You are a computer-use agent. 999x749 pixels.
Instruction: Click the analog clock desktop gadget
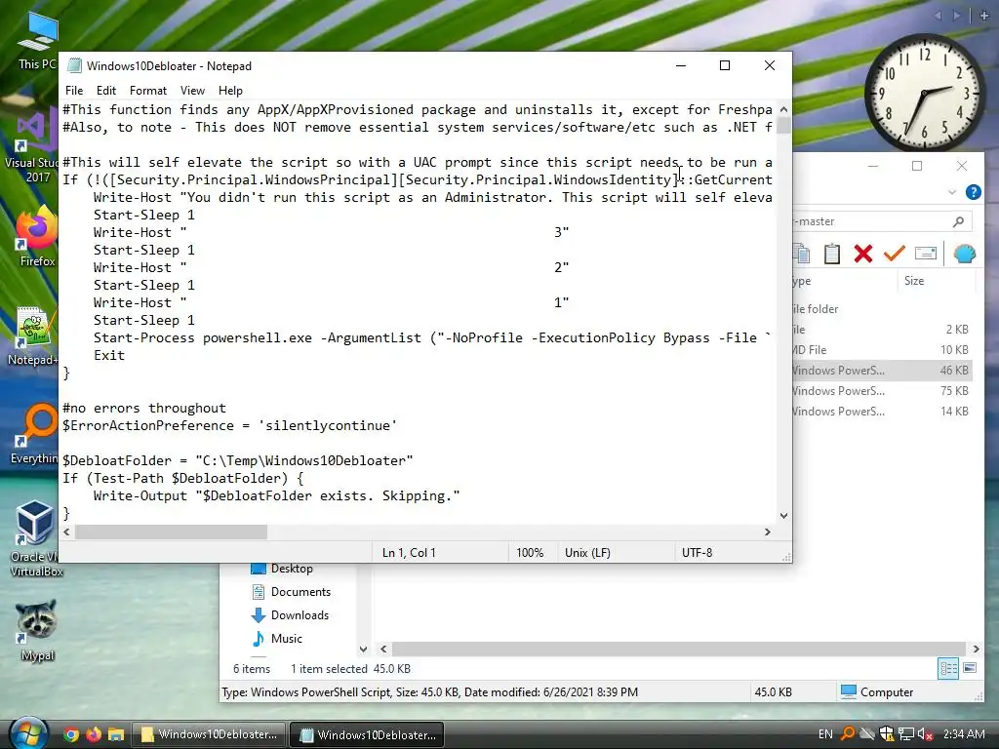pos(923,93)
